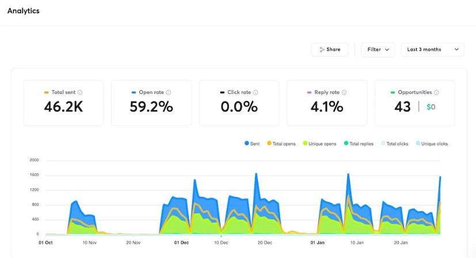This screenshot has width=476, height=258.
Task: Hide Unique opens series in legend
Action: [319, 144]
